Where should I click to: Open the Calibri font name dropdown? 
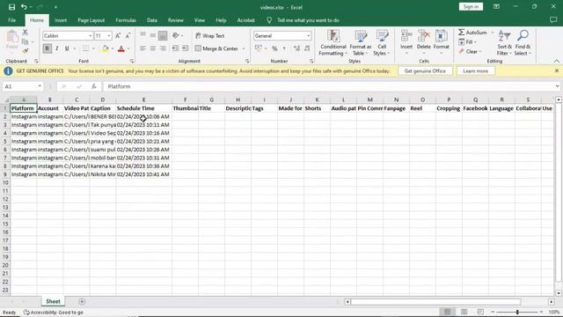(90, 35)
